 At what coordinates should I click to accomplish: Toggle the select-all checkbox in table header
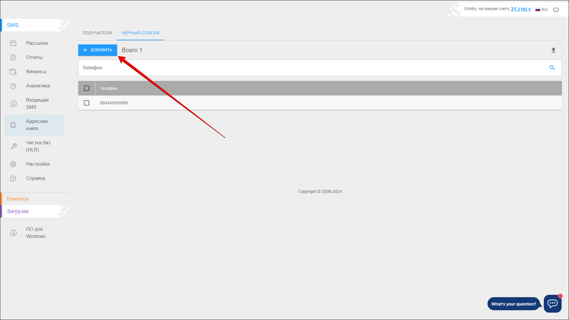[87, 88]
